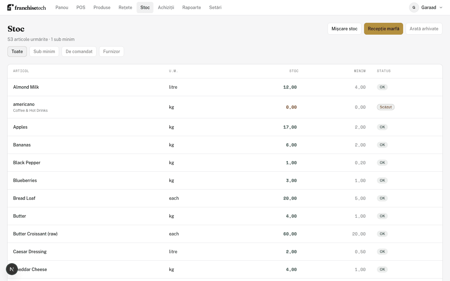Go to the Panou menu
450x281 pixels.
coord(62,7)
